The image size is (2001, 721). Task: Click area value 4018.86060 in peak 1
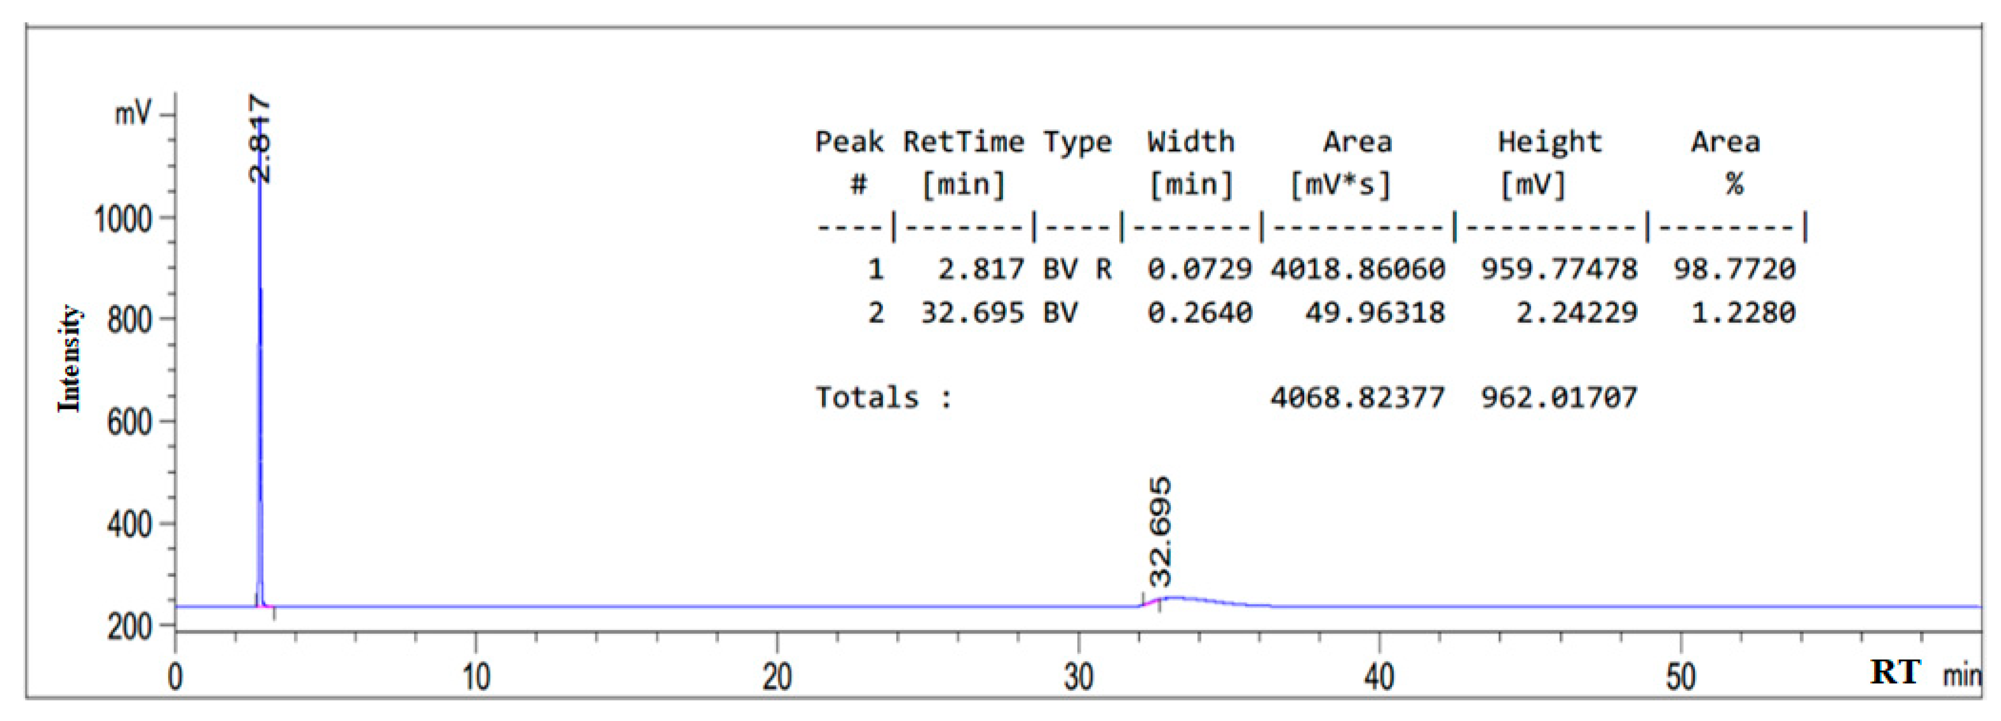tap(1357, 269)
